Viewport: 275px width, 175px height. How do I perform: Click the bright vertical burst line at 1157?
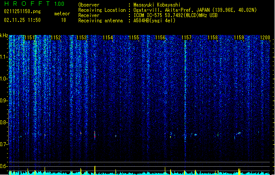185,98
